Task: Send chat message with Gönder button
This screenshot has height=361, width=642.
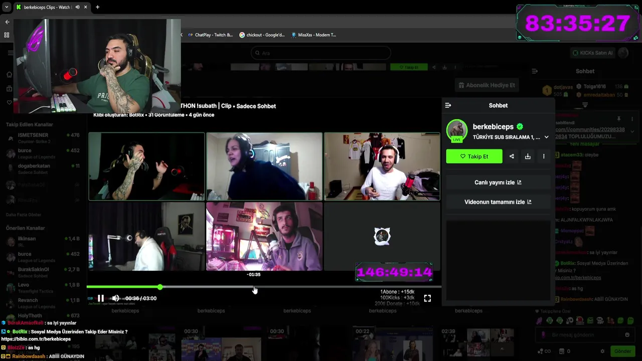Action: point(622,351)
